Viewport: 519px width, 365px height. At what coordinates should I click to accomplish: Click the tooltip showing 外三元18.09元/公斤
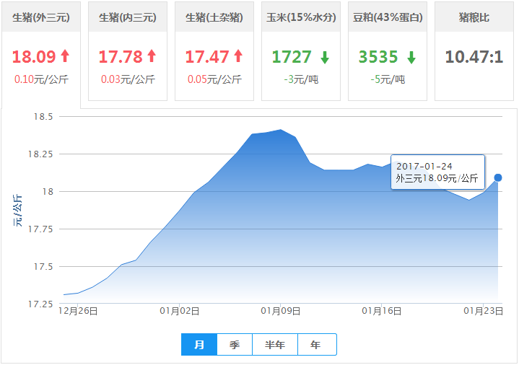(x=437, y=172)
